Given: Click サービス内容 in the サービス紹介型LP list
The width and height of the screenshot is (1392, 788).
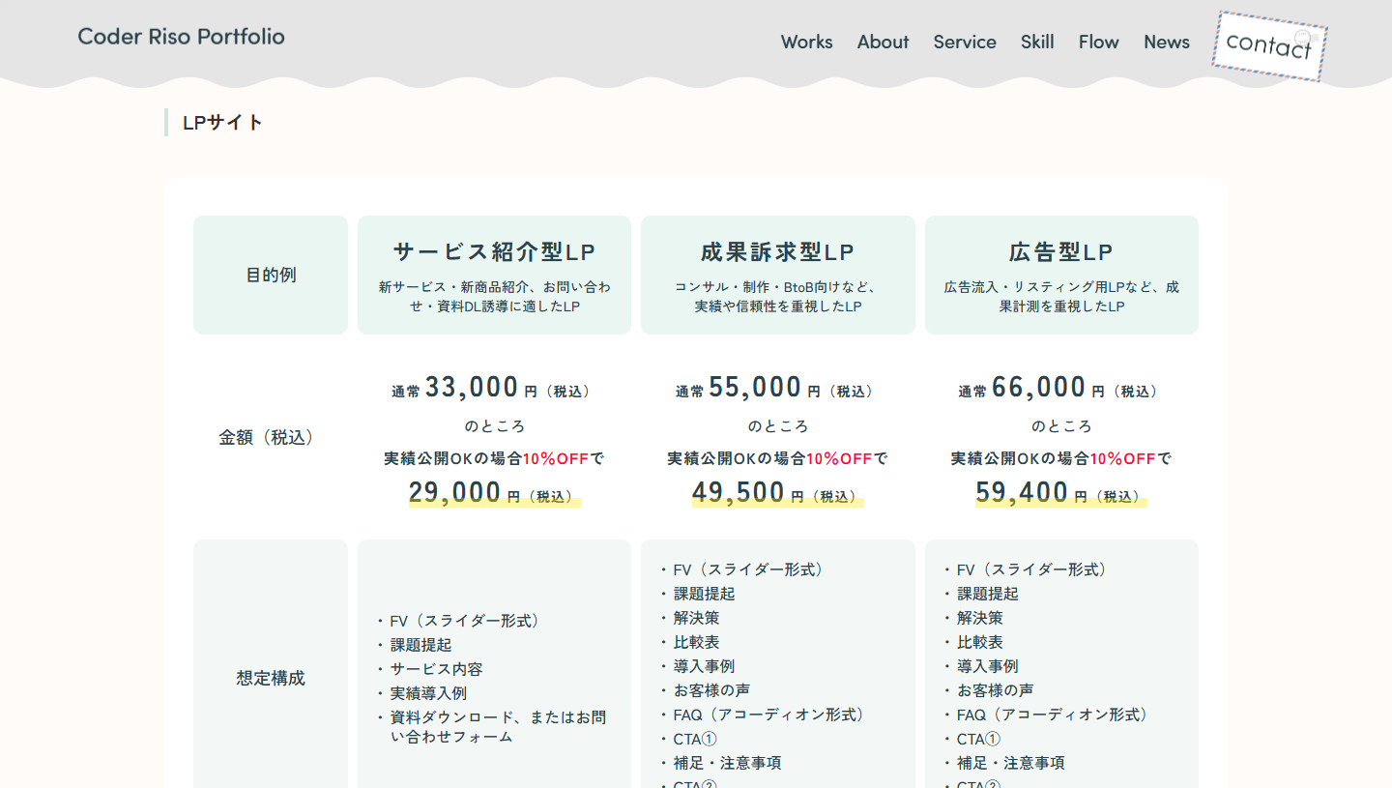Looking at the screenshot, I should (x=436, y=669).
